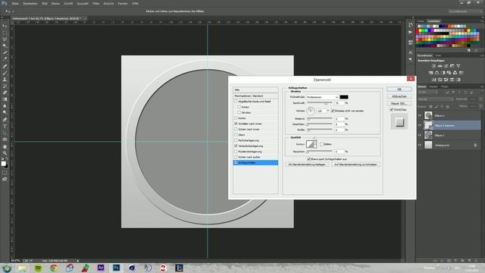This screenshot has width=485, height=273.
Task: Open the Actions panel play icon
Action: [411, 32]
